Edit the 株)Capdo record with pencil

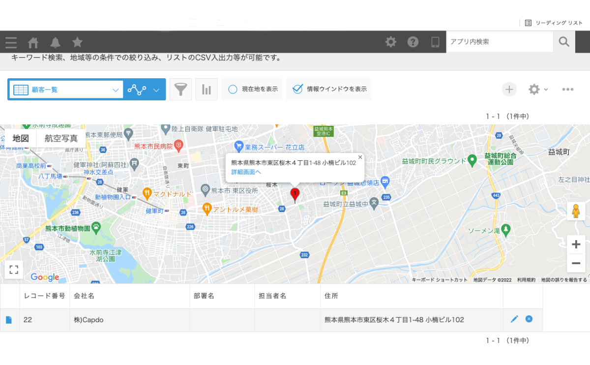tap(514, 319)
